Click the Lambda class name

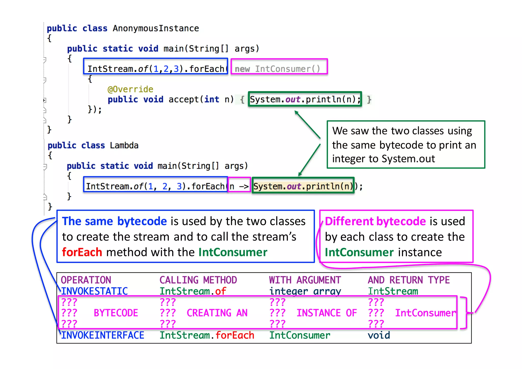124,145
